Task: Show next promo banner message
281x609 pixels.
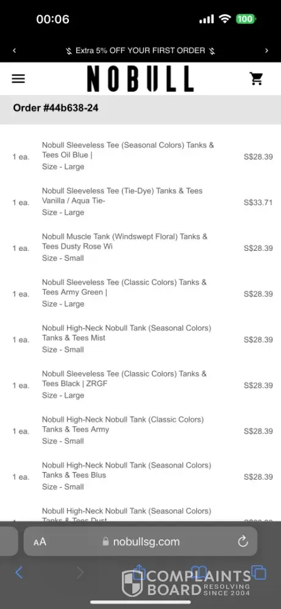Action: coord(266,51)
